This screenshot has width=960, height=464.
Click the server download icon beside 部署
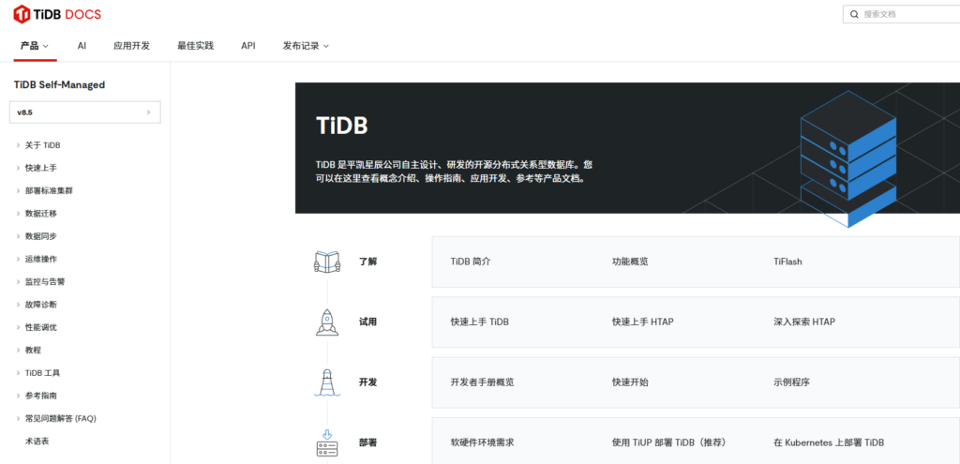327,442
